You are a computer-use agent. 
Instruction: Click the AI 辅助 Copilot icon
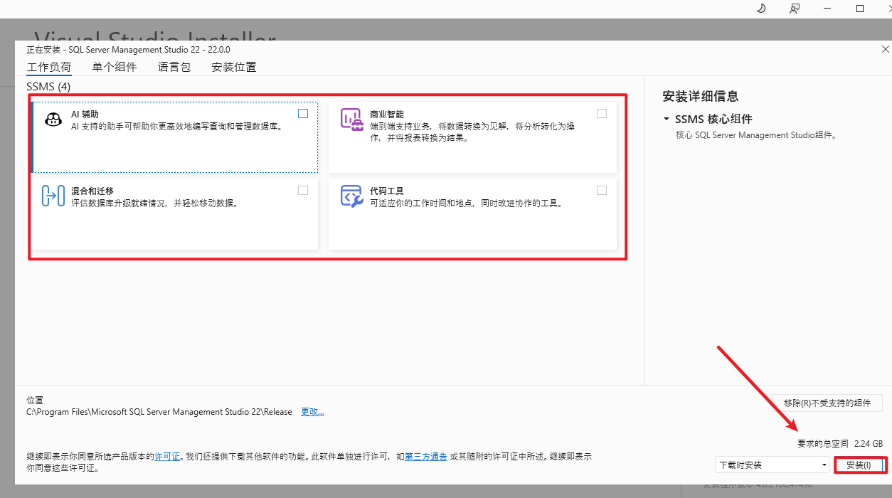coord(53,120)
